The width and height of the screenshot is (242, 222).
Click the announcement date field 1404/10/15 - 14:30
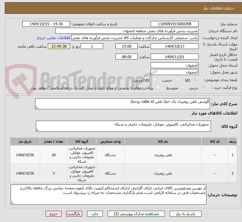click(x=46, y=24)
